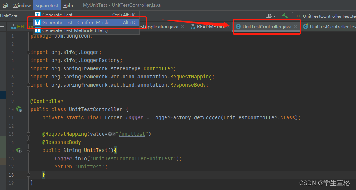Click the Generate Test Squaretest icon
Screen dimensions: 356x190
38,15
